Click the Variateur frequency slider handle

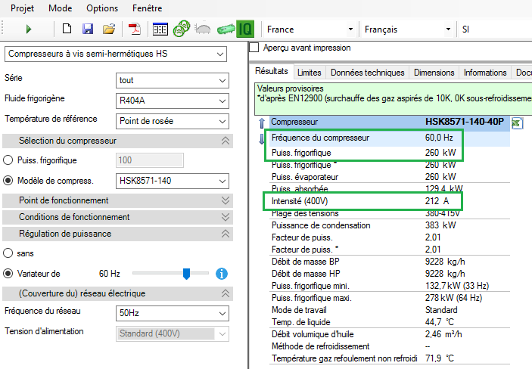[185, 274]
